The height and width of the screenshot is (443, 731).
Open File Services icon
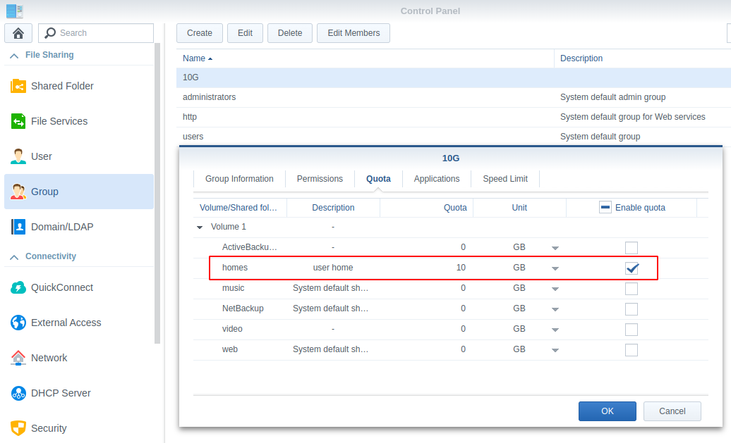pos(18,121)
